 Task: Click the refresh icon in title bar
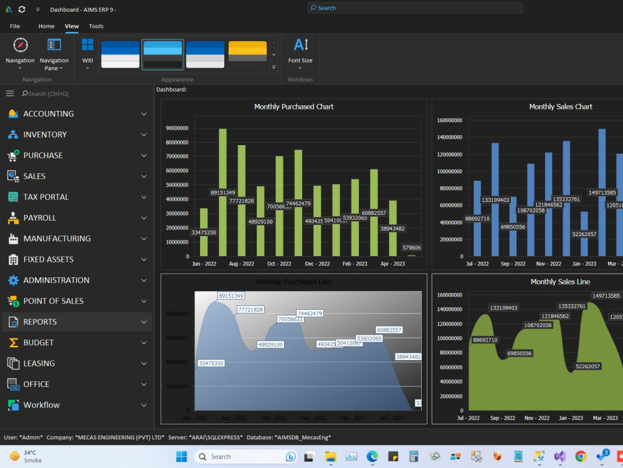tap(22, 9)
